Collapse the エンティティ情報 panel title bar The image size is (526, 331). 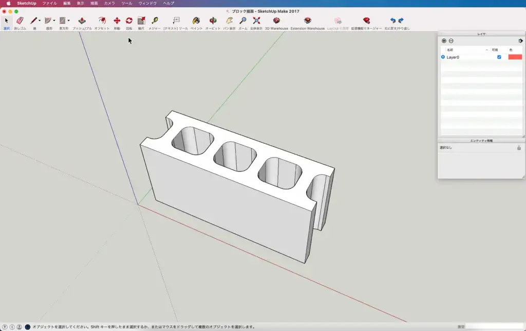pos(481,141)
